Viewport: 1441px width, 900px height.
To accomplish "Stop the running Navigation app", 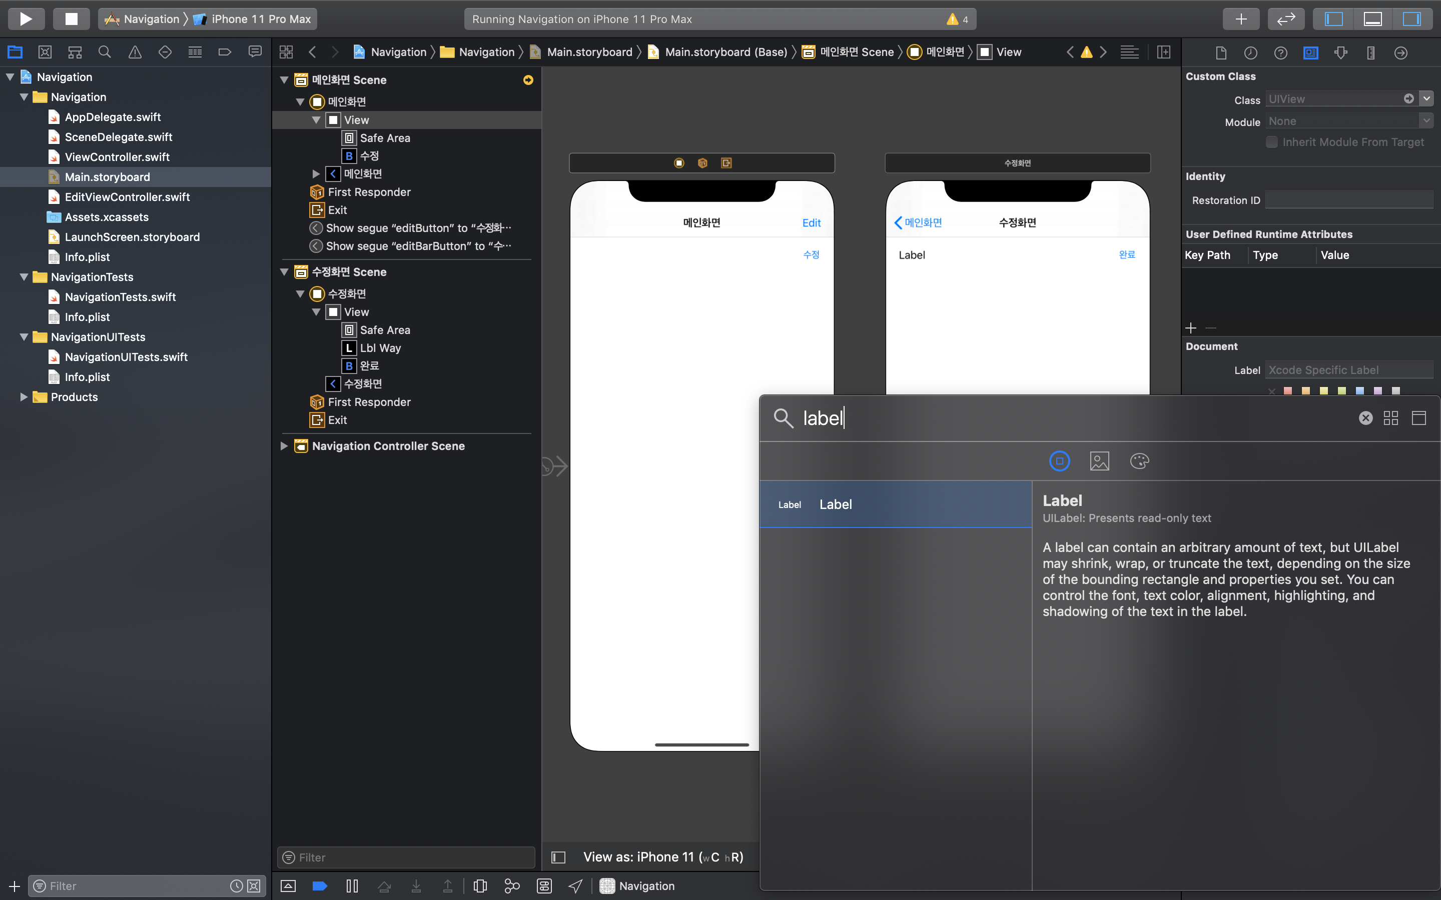I will (71, 19).
